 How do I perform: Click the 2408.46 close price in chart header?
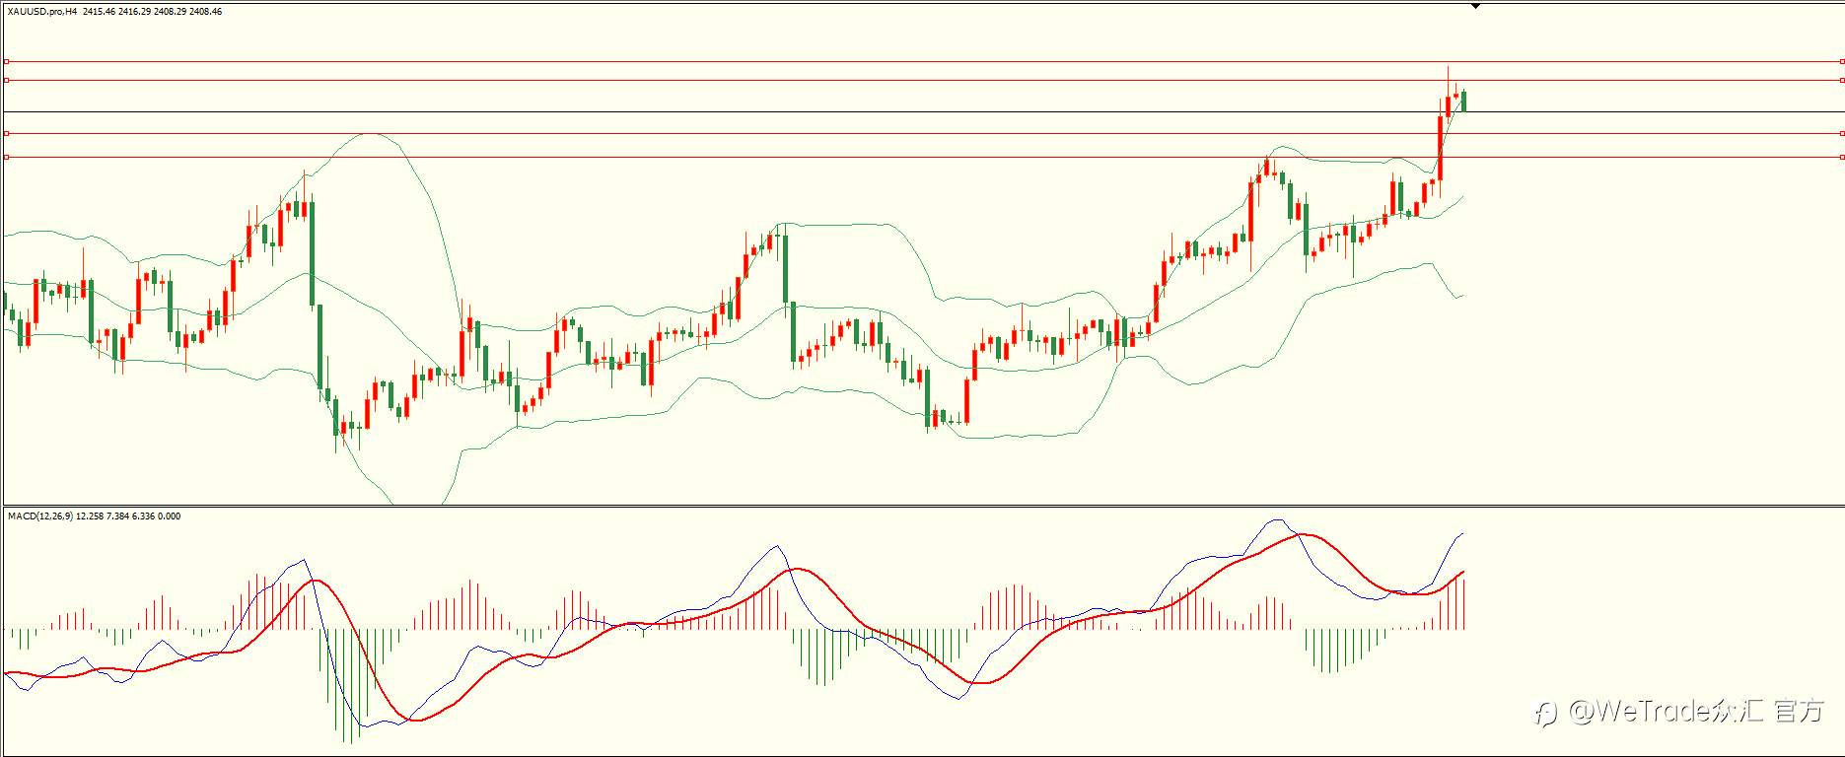coord(205,12)
